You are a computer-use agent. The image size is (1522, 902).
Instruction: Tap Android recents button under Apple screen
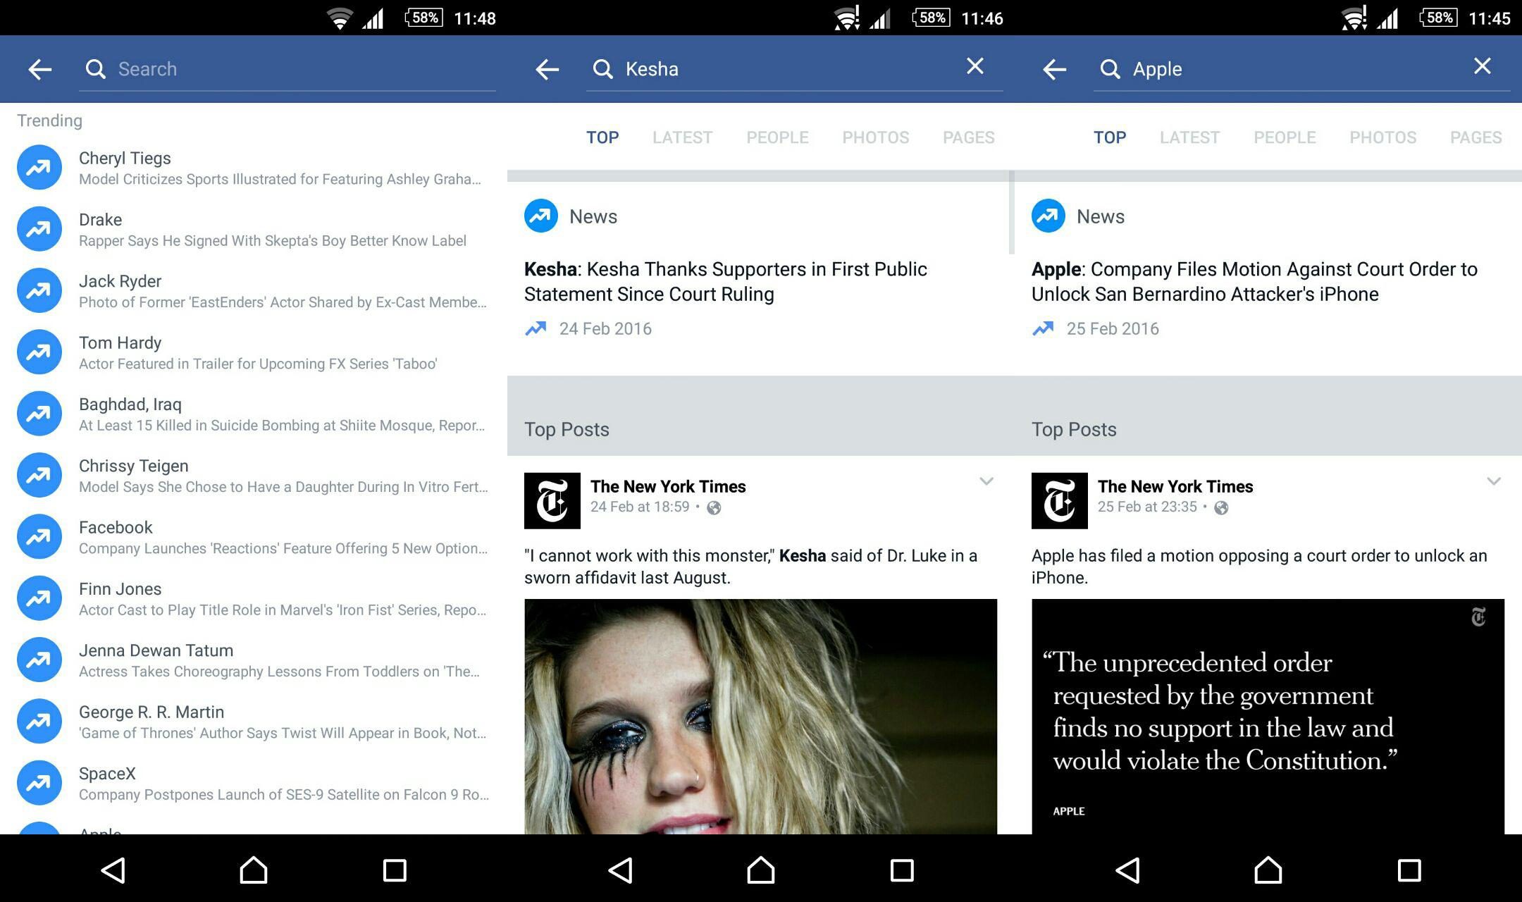(1409, 870)
